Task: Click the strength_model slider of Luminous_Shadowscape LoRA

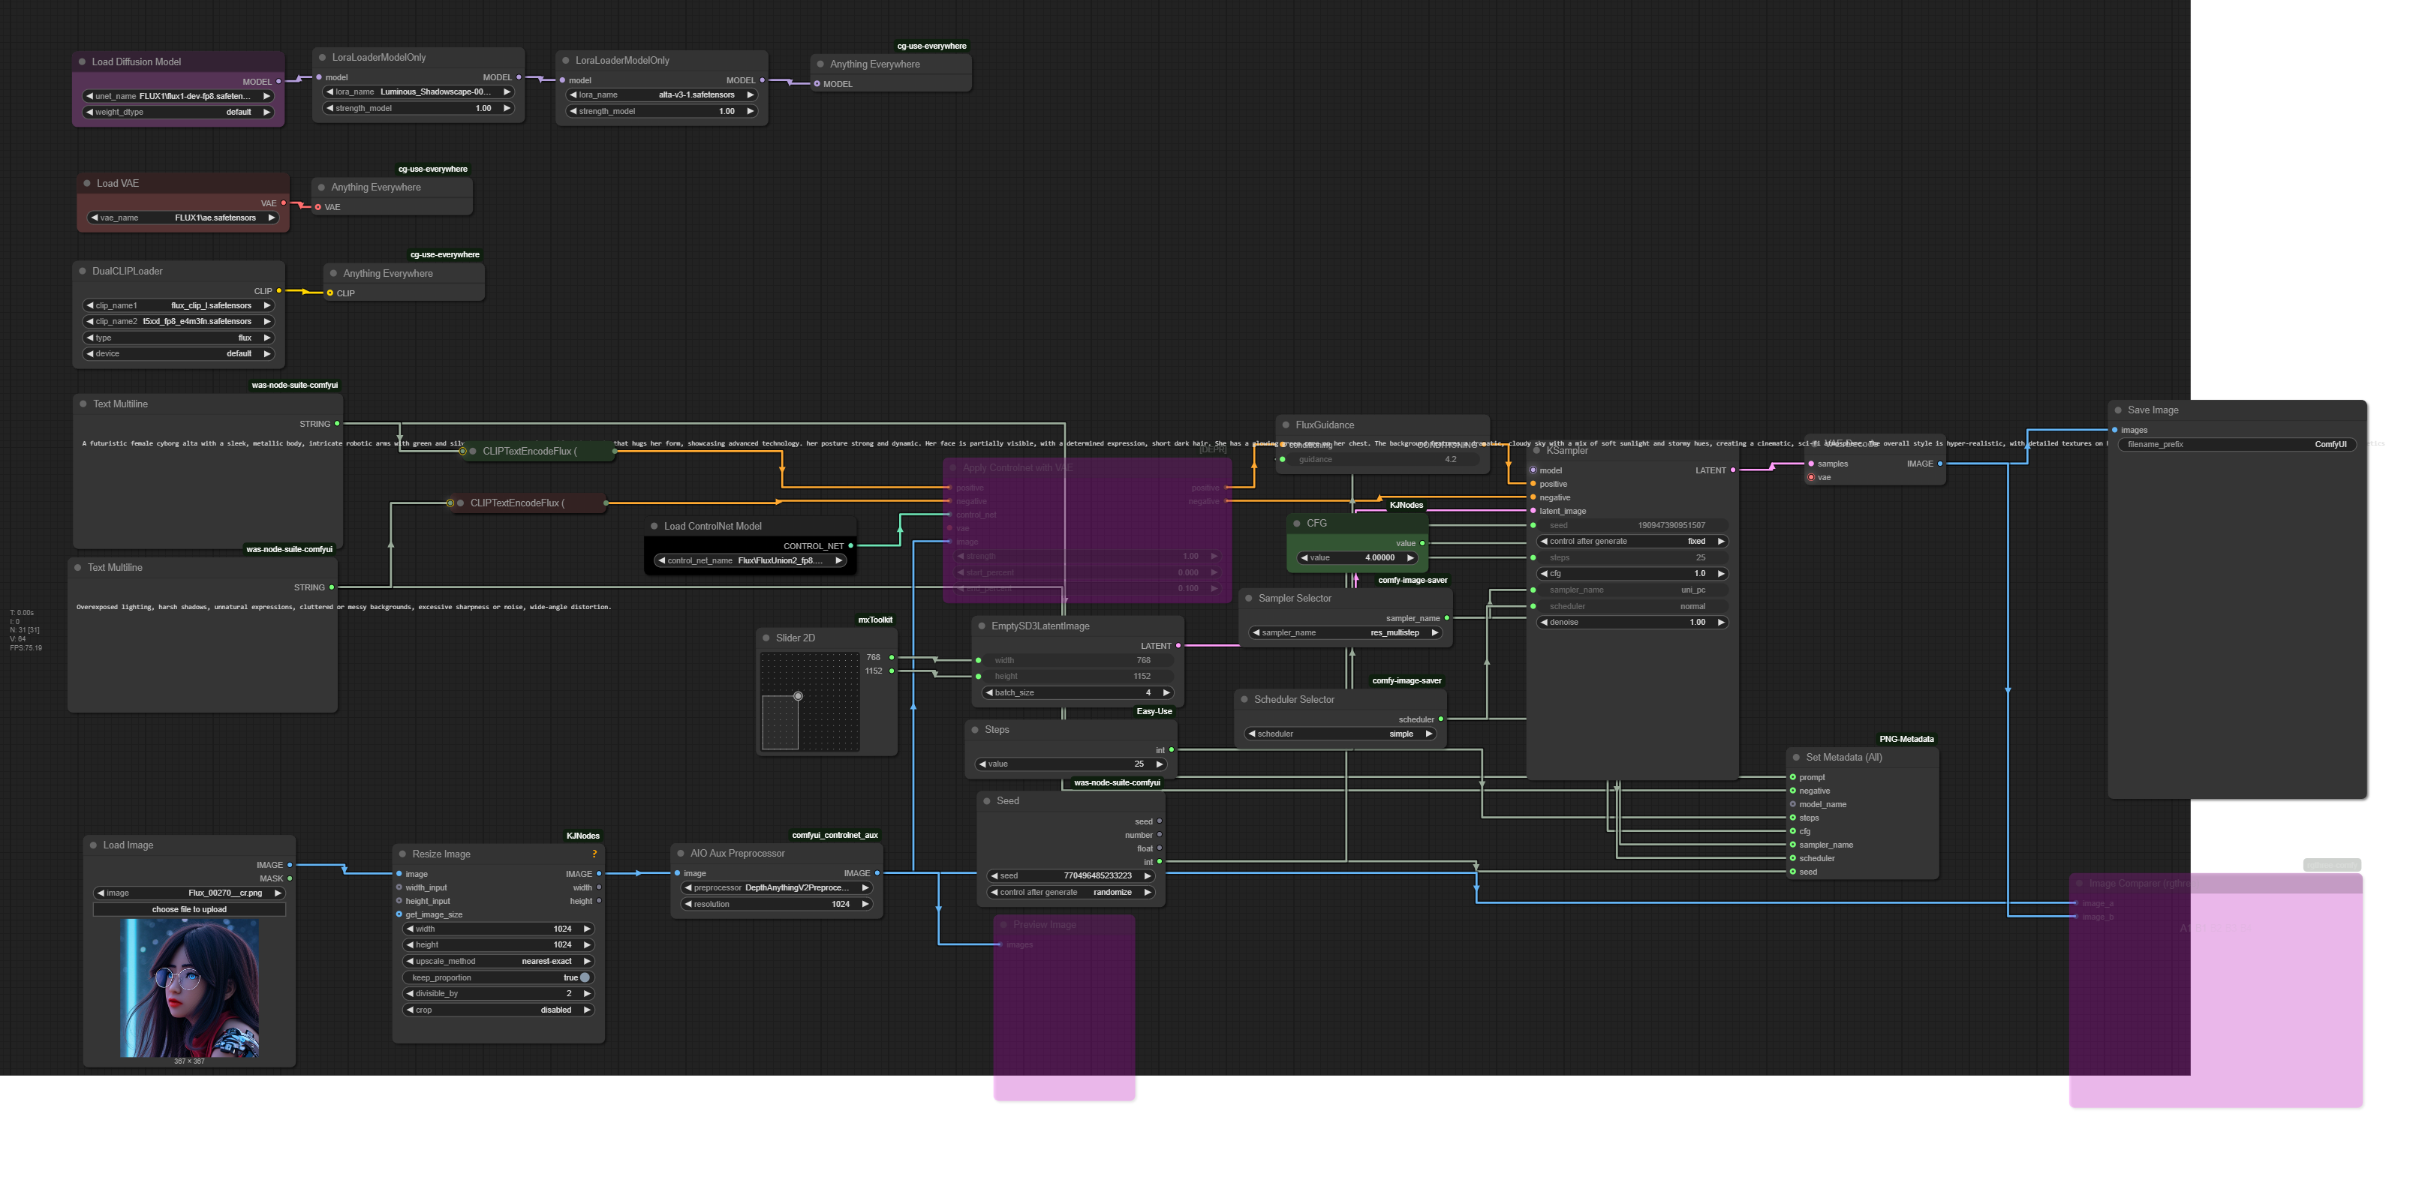Action: 419,109
